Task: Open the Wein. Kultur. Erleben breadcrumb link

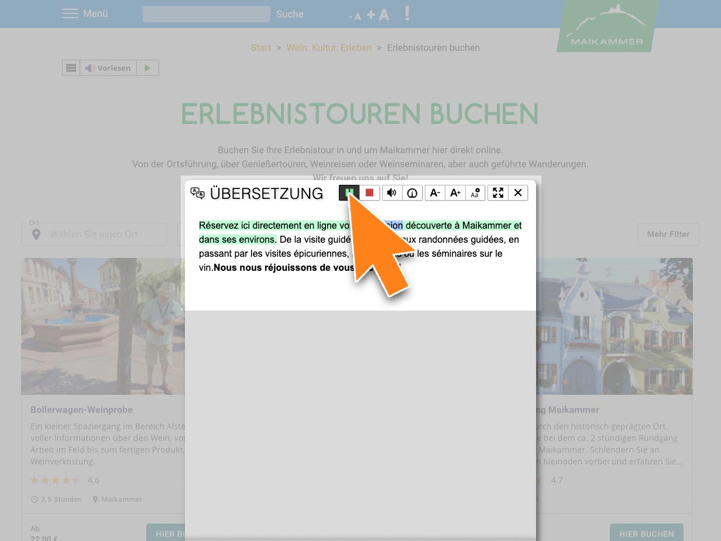Action: (x=329, y=48)
